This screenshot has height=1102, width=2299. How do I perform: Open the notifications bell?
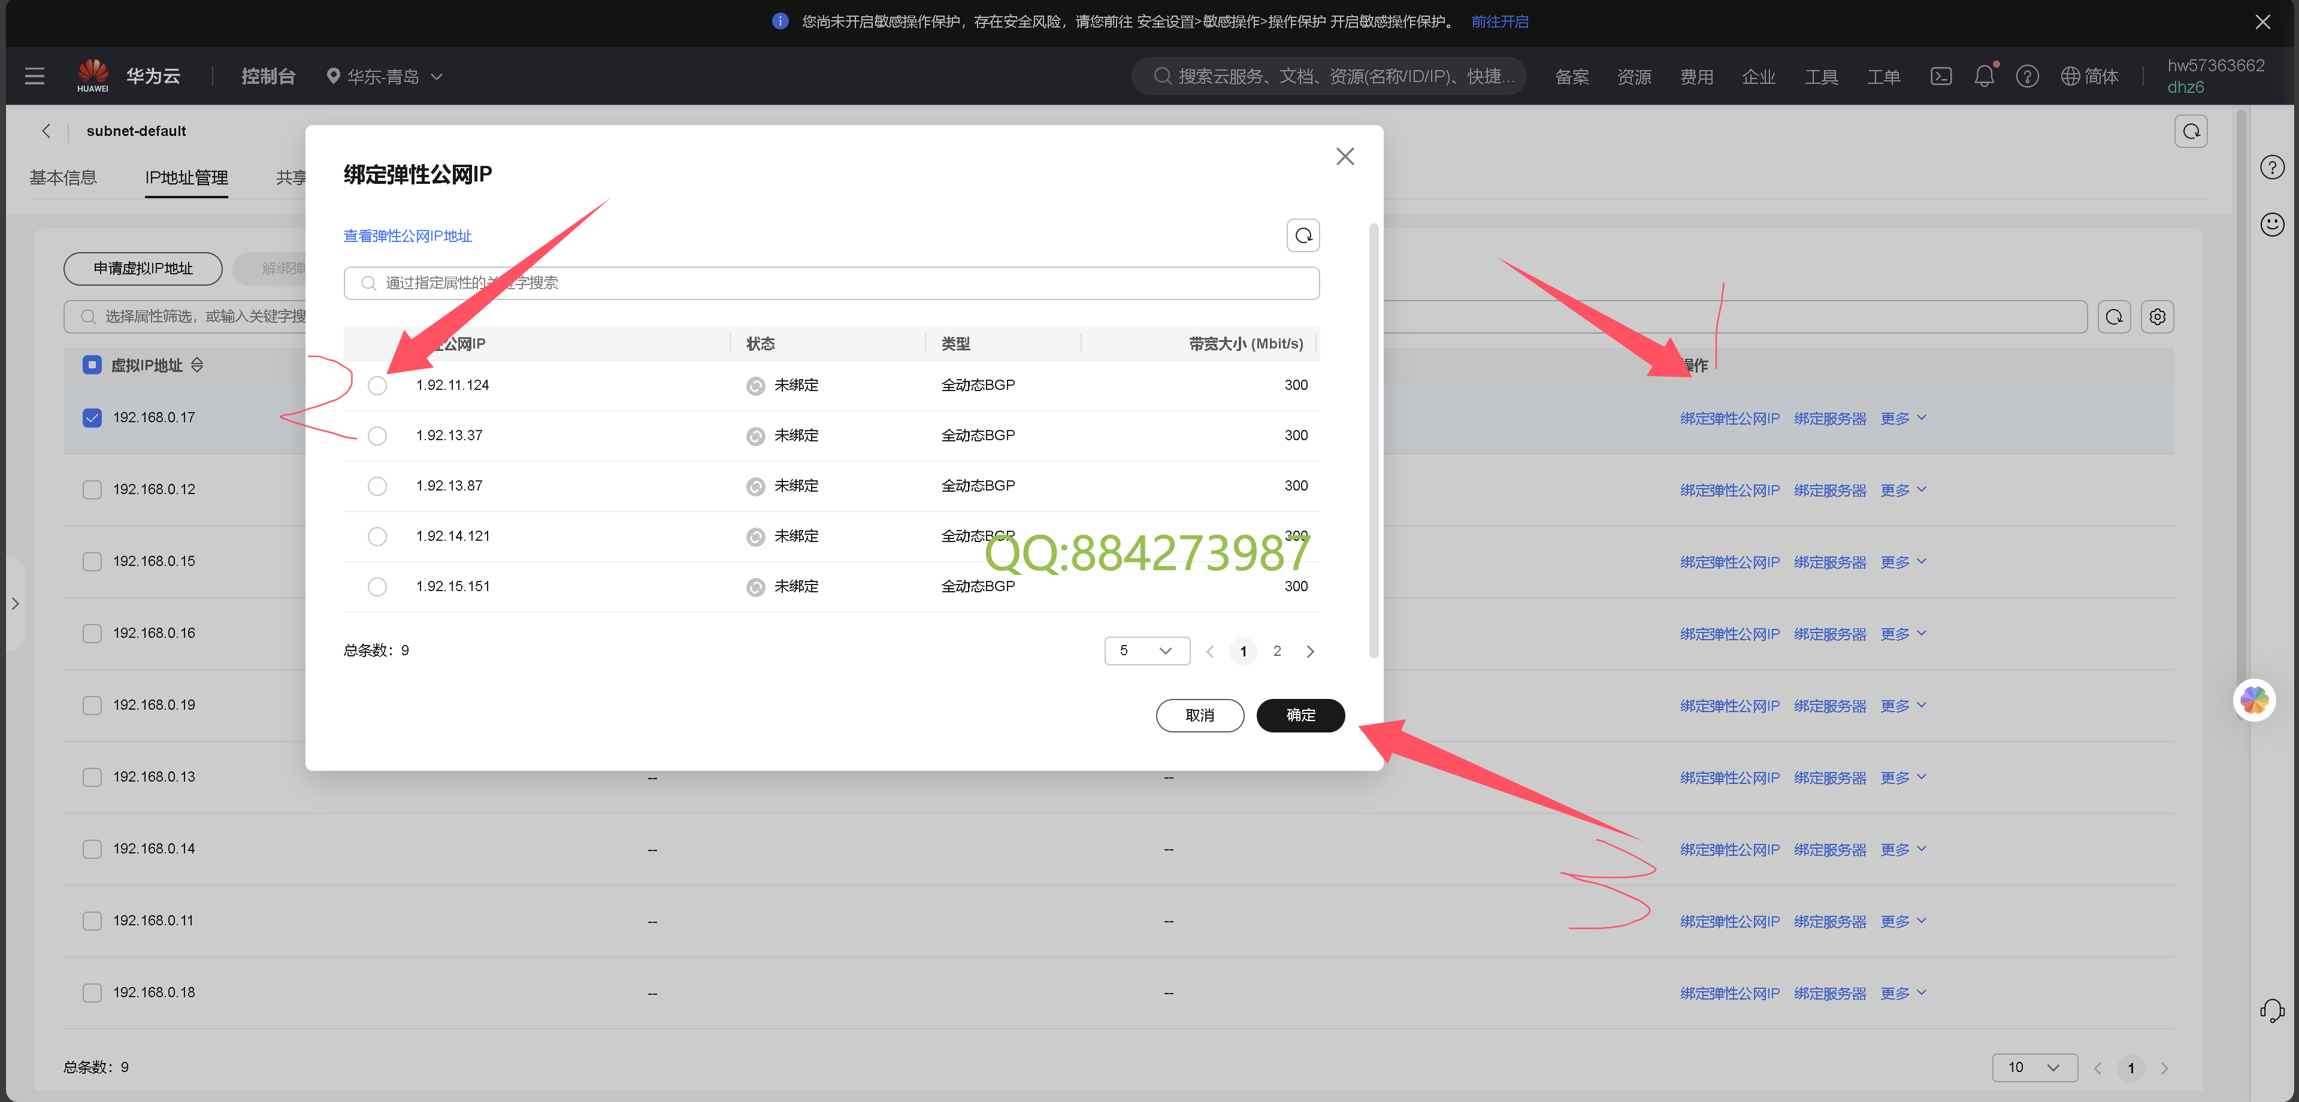point(1984,77)
